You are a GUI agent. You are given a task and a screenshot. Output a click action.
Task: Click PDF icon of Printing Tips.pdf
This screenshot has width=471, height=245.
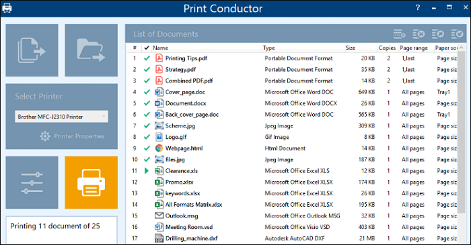[x=159, y=58]
